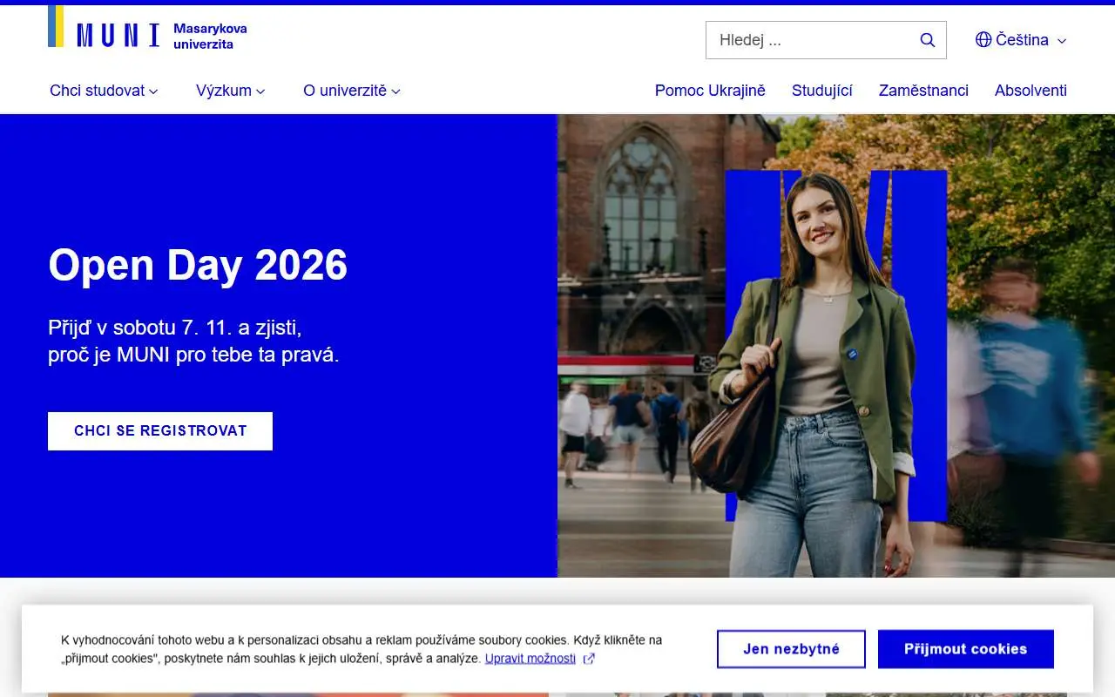Open the Čeština language dropdown
The image size is (1115, 697).
tap(1021, 40)
